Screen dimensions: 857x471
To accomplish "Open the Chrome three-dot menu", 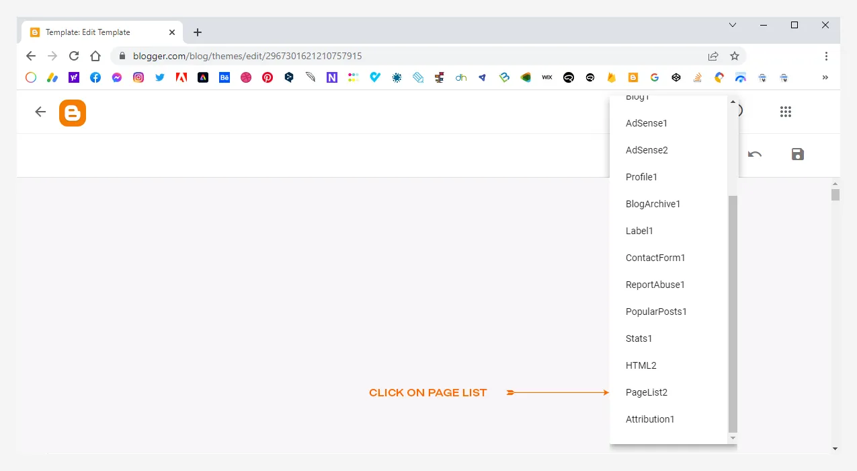I will 826,56.
